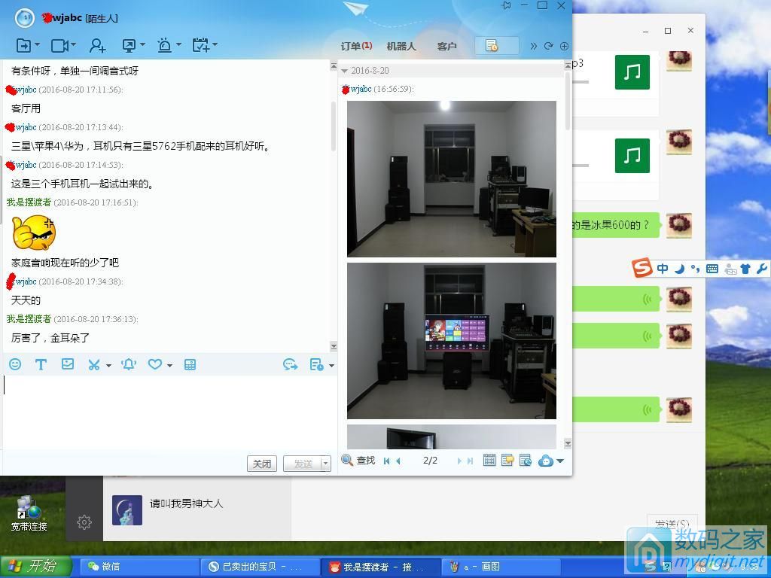Expand the heart icon dropdown arrow
This screenshot has width=771, height=578.
tap(169, 365)
